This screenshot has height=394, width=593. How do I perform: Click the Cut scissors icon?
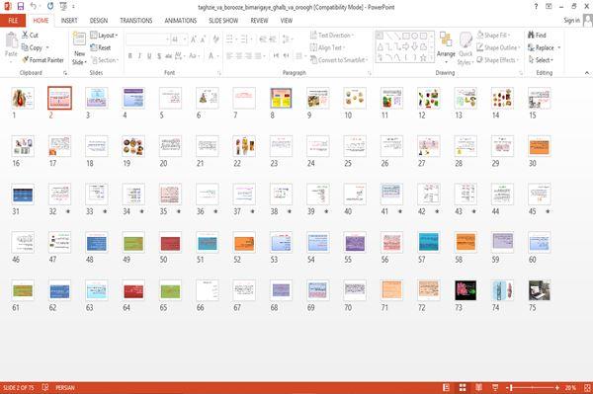pos(25,35)
